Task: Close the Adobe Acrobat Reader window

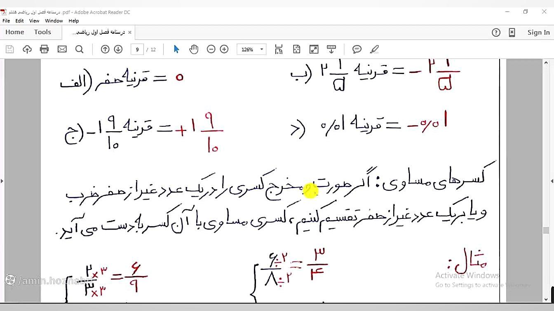Action: pos(544,12)
